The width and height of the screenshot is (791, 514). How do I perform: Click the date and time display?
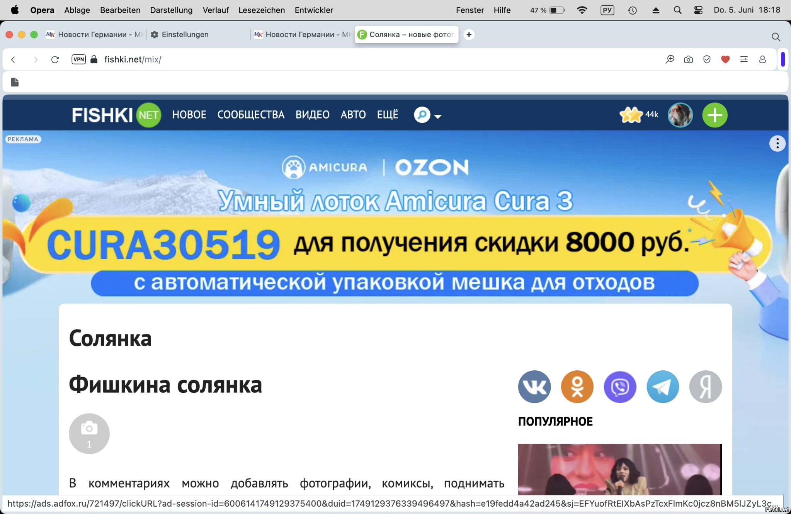pos(747,10)
